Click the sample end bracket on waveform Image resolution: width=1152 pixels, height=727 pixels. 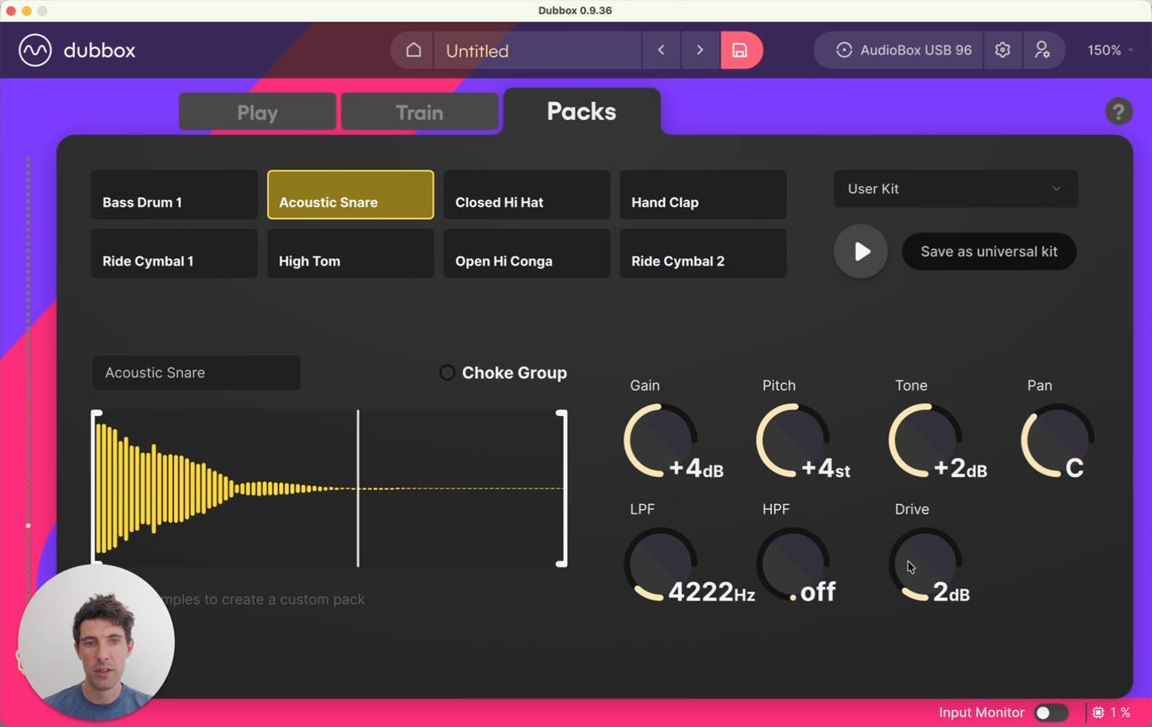(x=563, y=489)
